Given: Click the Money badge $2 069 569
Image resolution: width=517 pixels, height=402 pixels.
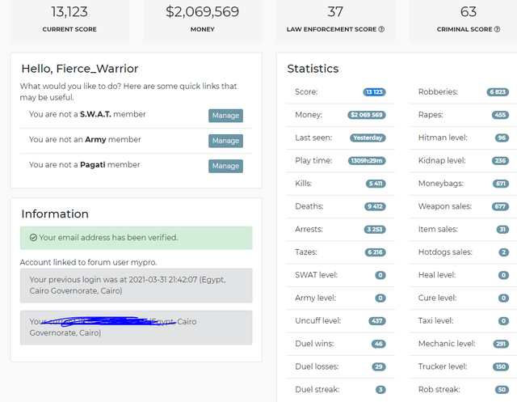Looking at the screenshot, I should 367,115.
